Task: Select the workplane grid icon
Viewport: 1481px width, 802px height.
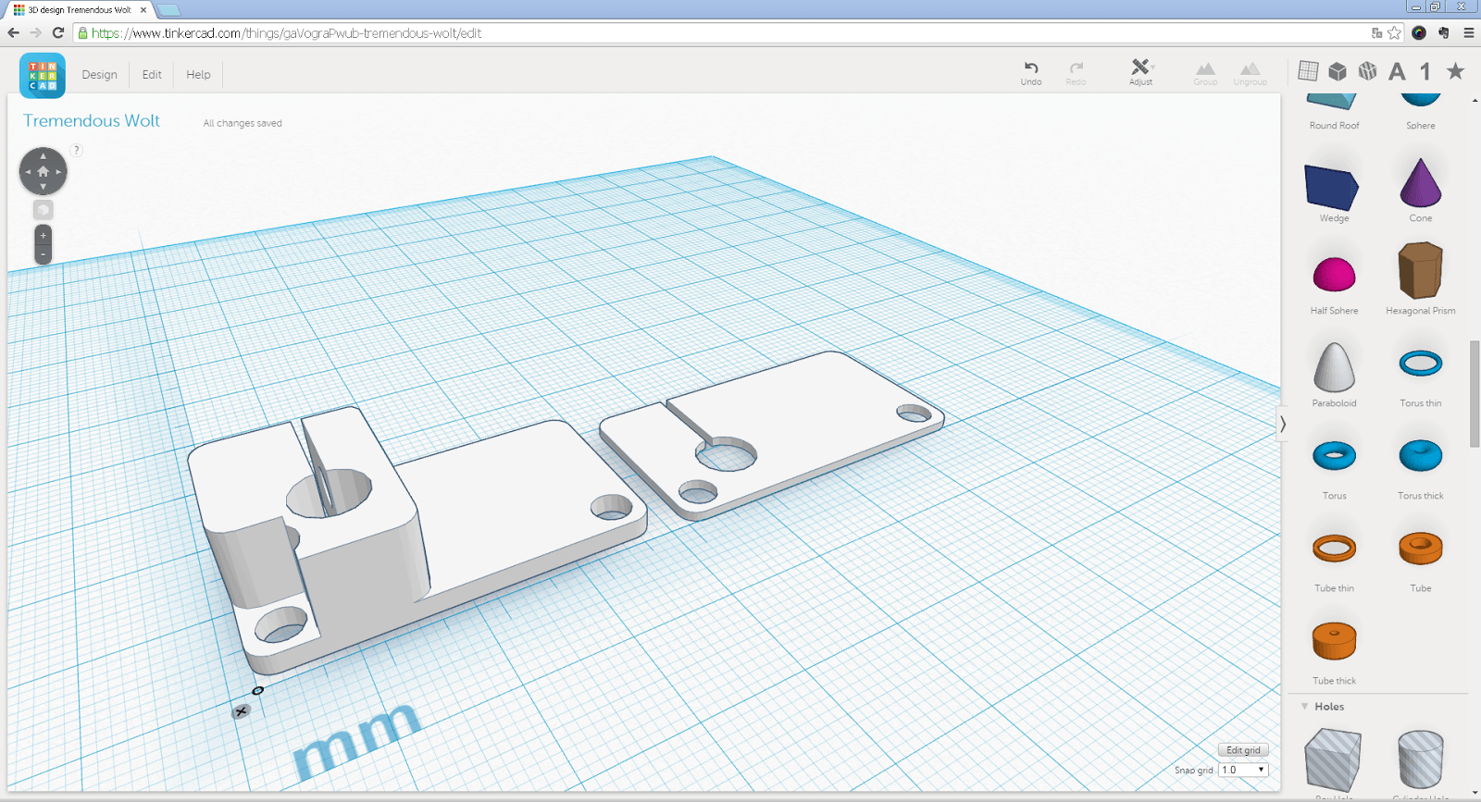Action: point(1308,70)
